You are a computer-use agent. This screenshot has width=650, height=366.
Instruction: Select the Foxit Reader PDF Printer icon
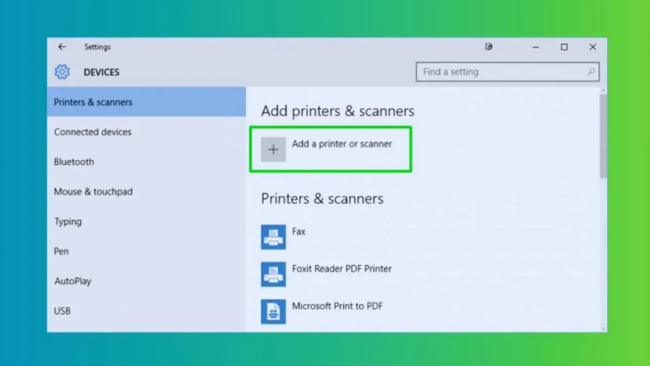click(273, 274)
